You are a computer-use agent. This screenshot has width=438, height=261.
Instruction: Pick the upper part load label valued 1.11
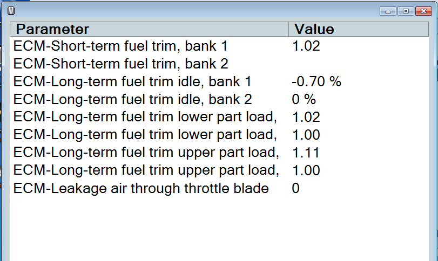pyautogui.click(x=146, y=153)
